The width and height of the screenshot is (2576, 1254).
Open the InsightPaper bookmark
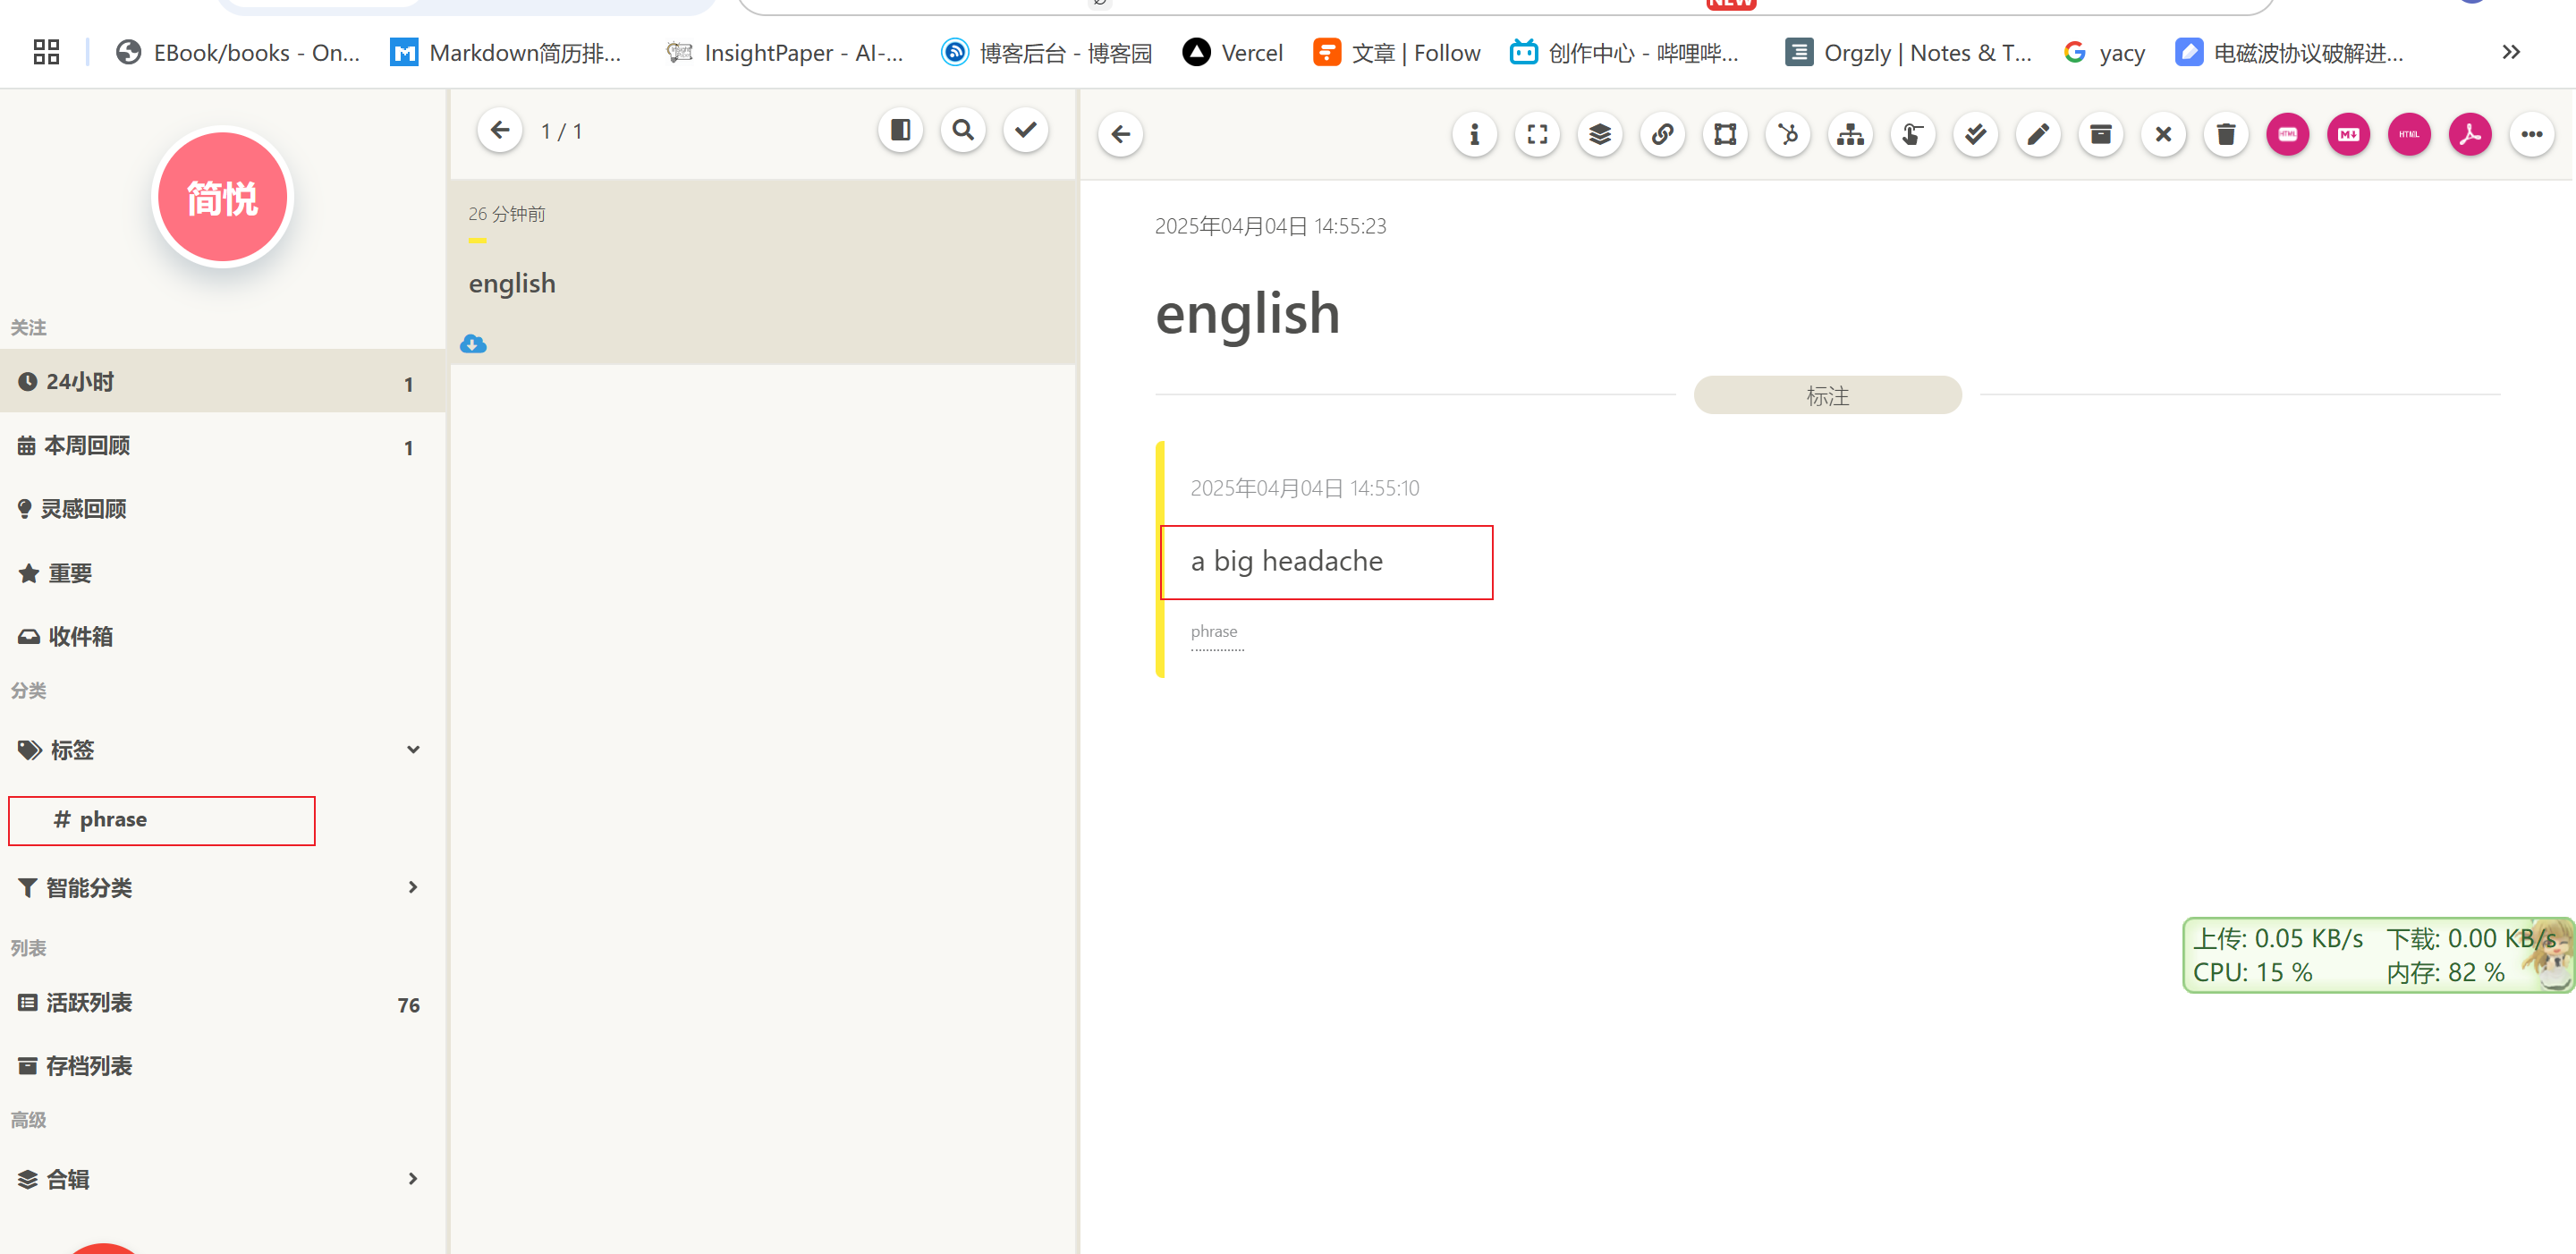click(x=786, y=53)
